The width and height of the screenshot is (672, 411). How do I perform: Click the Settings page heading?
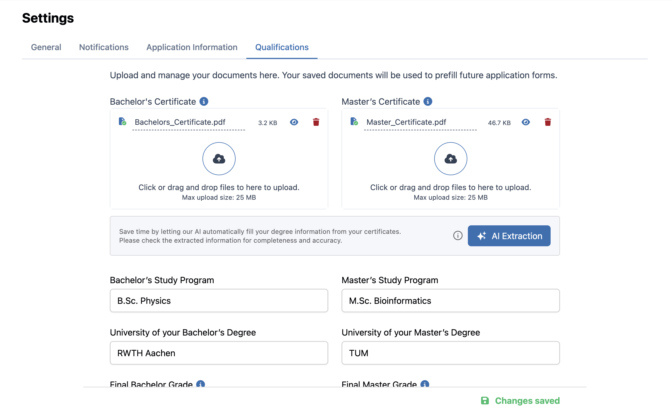(48, 18)
